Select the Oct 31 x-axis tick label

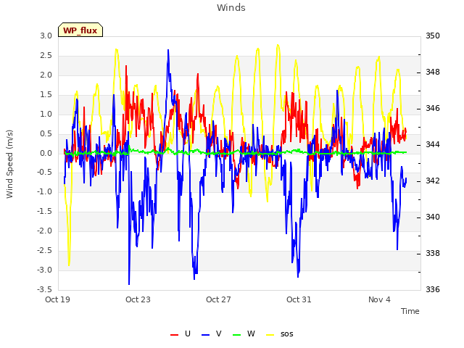(x=299, y=299)
